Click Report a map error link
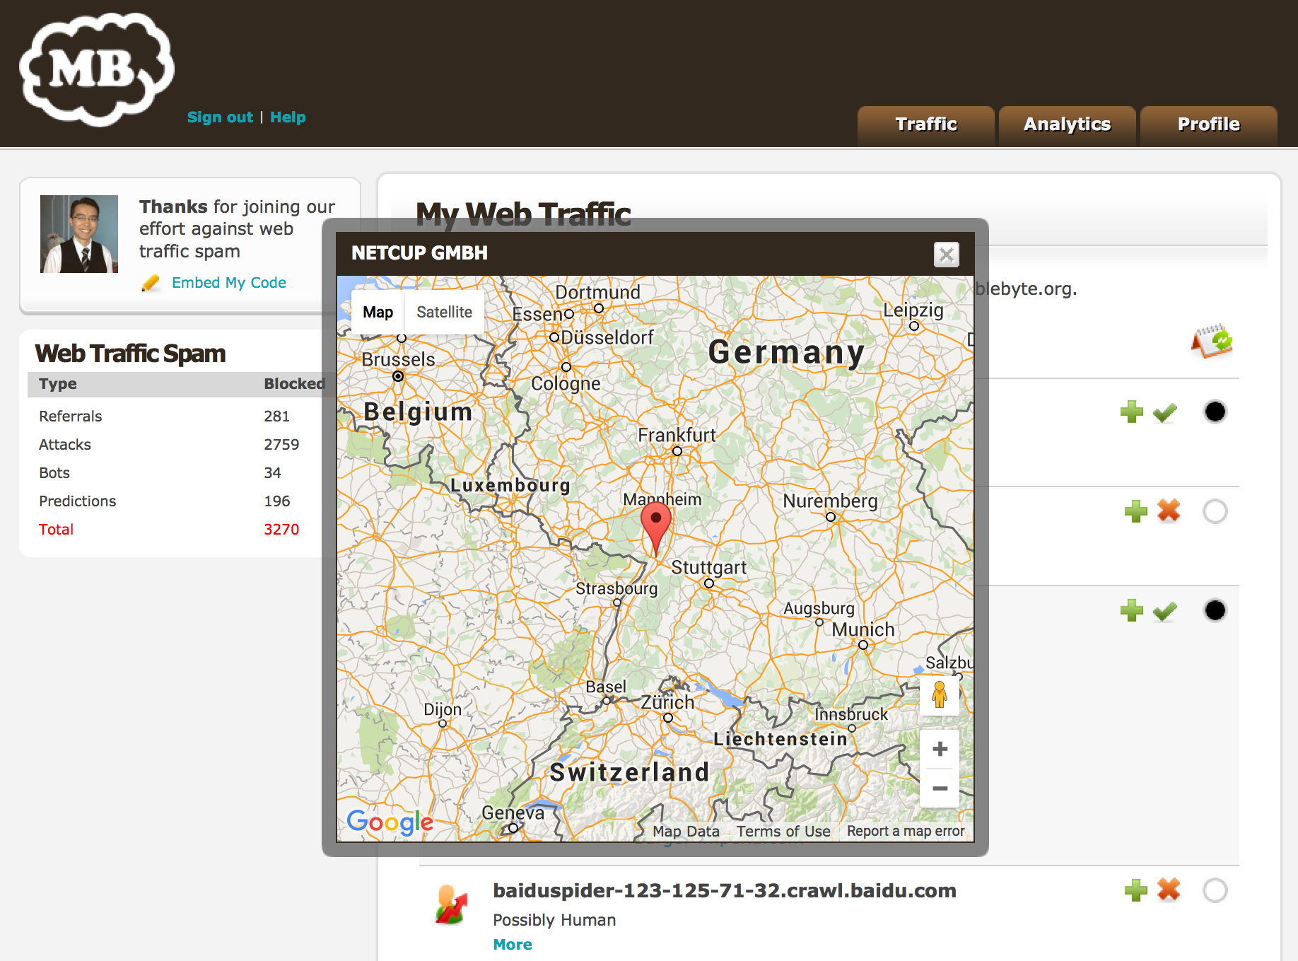This screenshot has height=961, width=1298. point(906,832)
